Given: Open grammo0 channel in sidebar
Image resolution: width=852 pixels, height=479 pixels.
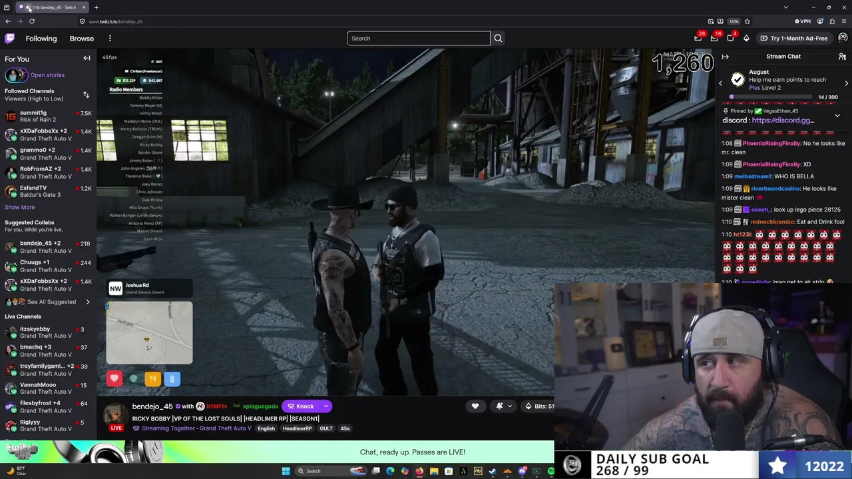Looking at the screenshot, I should pyautogui.click(x=48, y=154).
